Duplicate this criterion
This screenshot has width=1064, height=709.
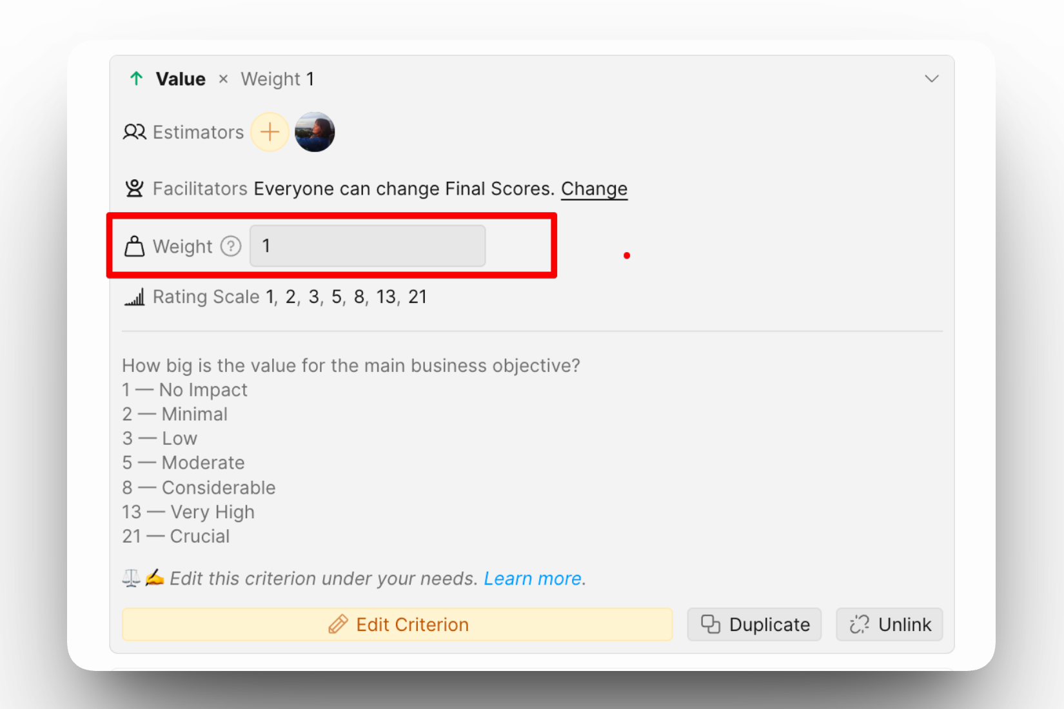point(754,625)
